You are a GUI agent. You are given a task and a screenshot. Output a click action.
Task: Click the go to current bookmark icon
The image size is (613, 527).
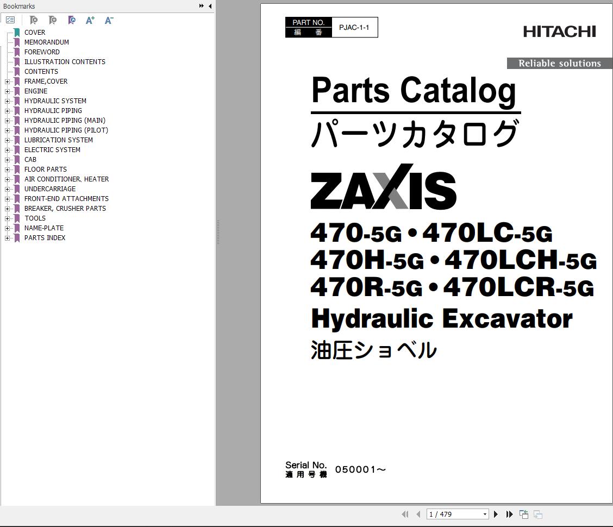point(72,20)
